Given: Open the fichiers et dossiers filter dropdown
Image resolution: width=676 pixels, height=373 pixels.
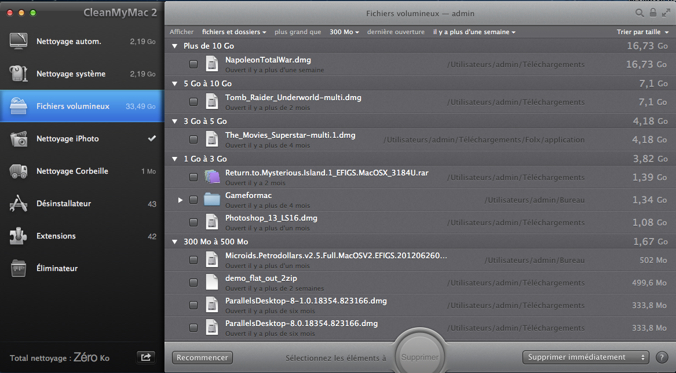Looking at the screenshot, I should [234, 32].
